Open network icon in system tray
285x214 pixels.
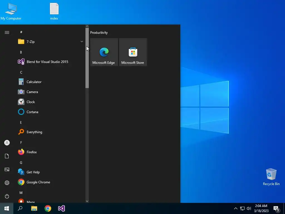tap(242, 208)
